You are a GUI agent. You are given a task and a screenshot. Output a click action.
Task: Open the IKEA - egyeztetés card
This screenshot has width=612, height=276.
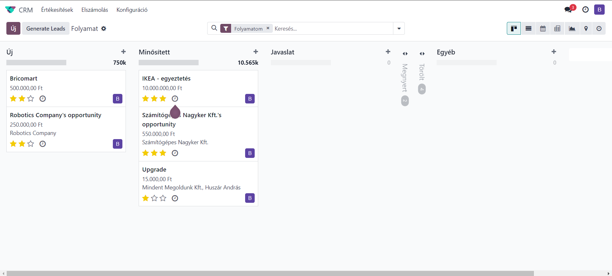[x=198, y=88]
